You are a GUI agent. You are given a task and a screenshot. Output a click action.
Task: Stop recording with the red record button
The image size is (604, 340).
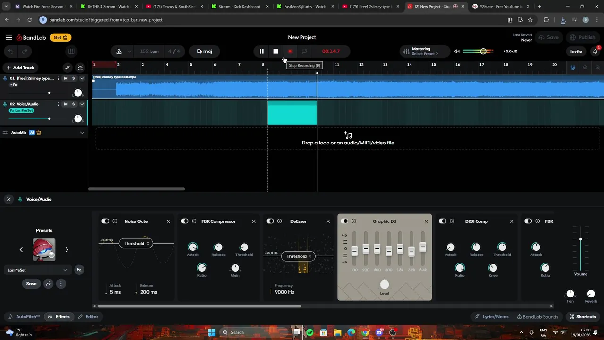tap(290, 51)
